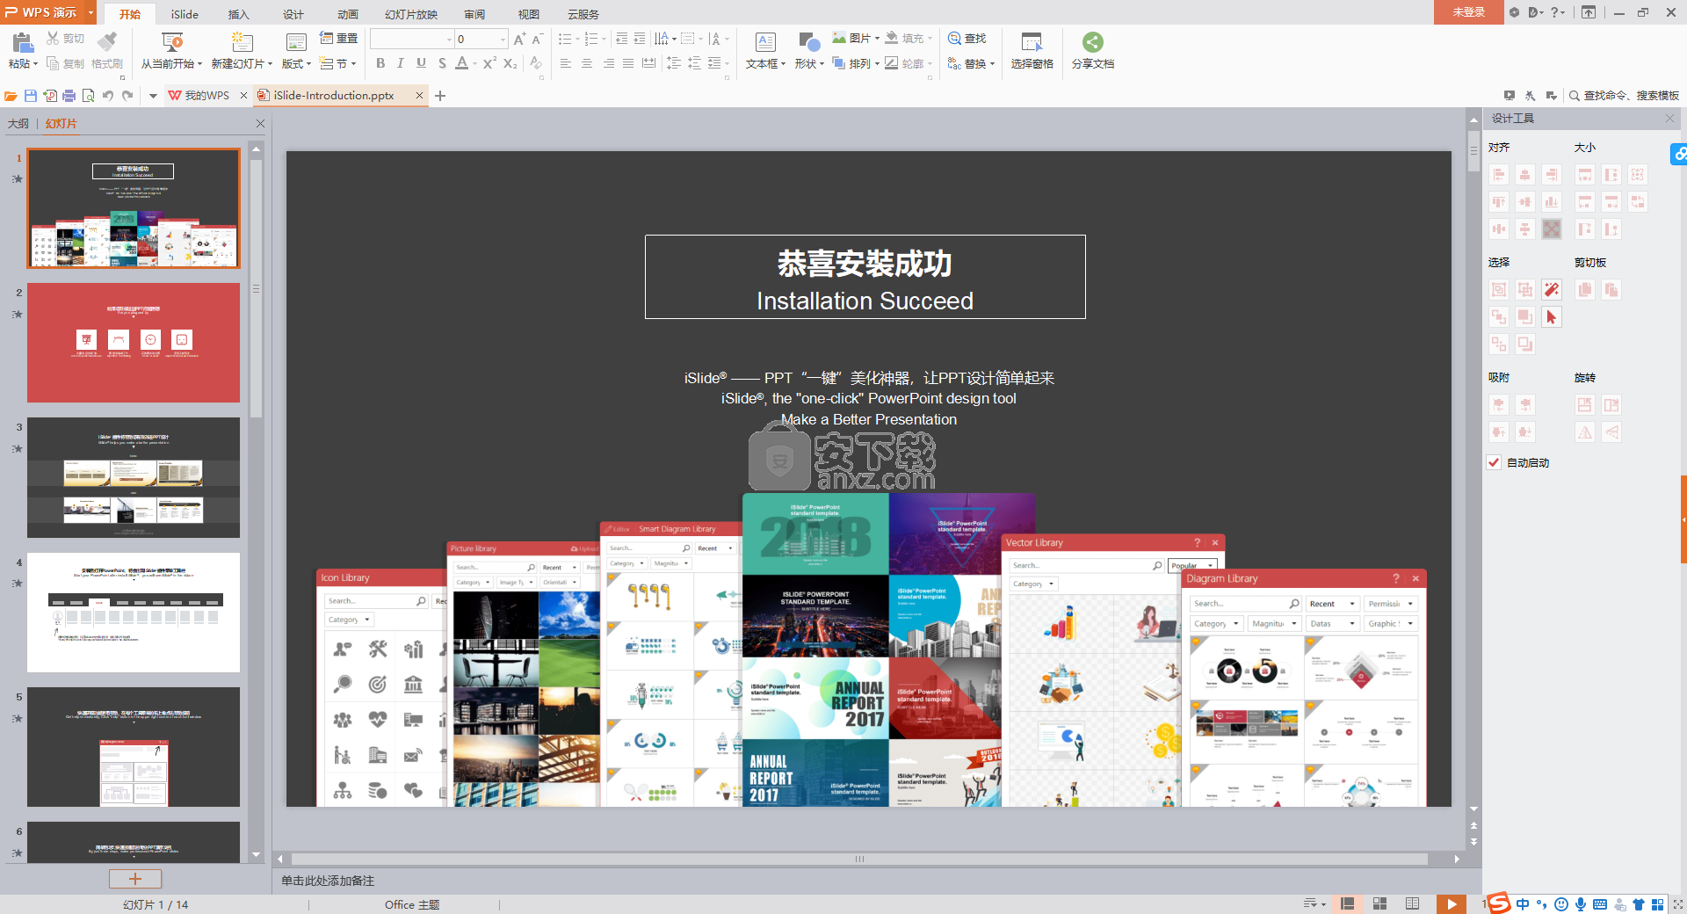The height and width of the screenshot is (914, 1687).
Task: Click the clear formatting icon
Action: [x=536, y=63]
